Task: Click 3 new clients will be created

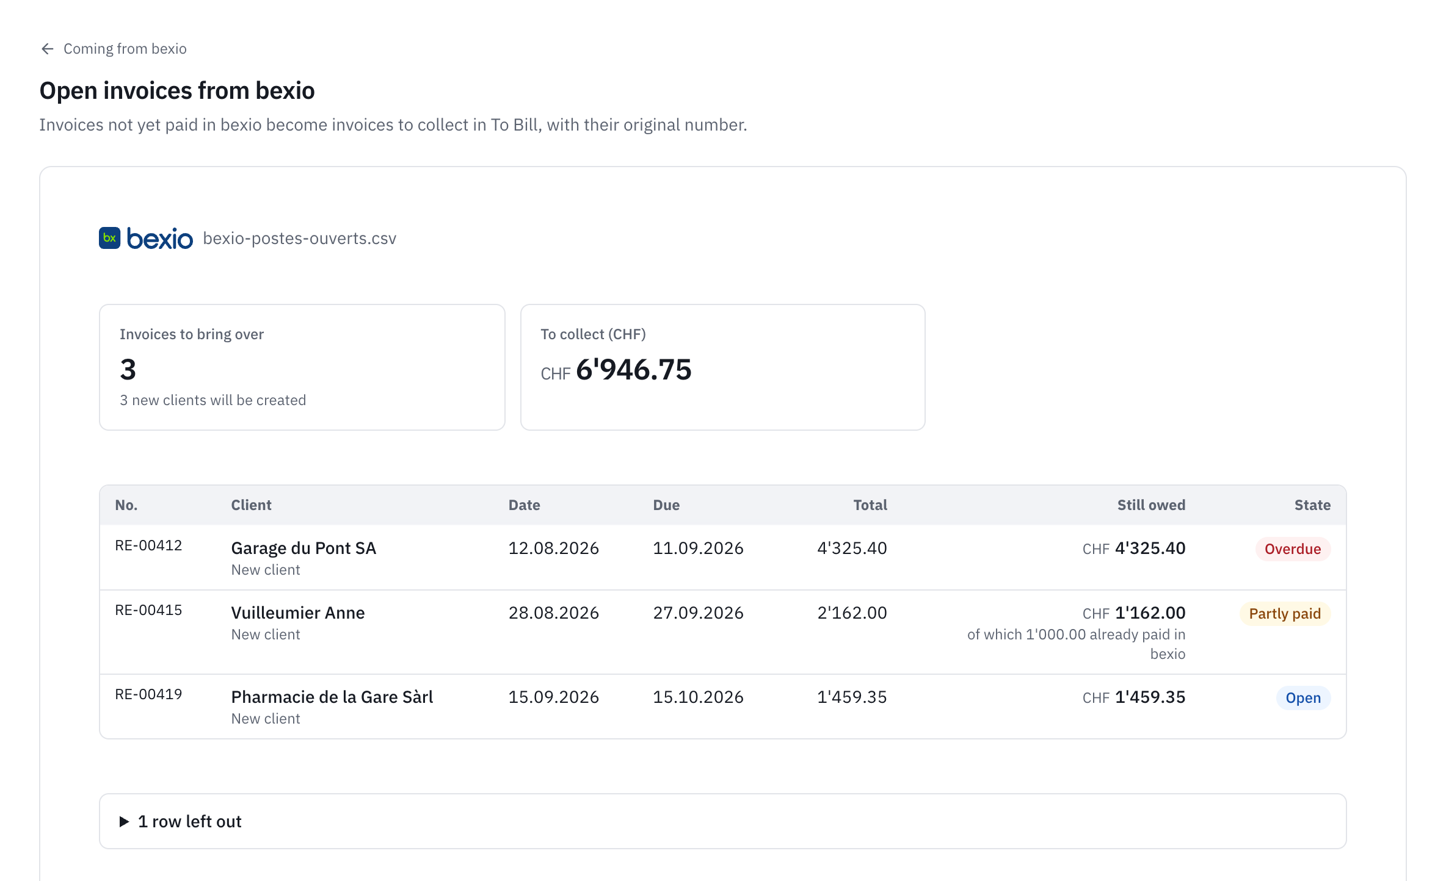Action: pyautogui.click(x=213, y=400)
